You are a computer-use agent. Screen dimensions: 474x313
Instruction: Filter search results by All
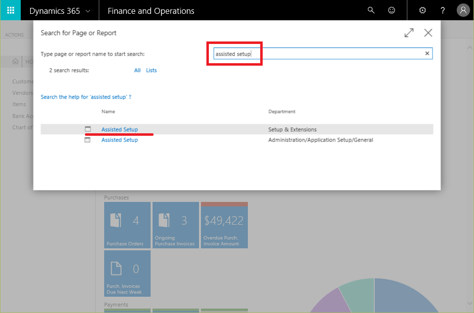click(137, 71)
